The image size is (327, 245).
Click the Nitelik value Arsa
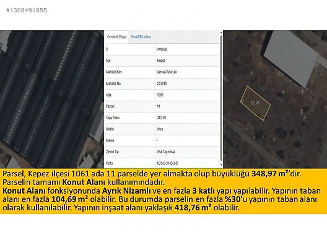(x=160, y=129)
